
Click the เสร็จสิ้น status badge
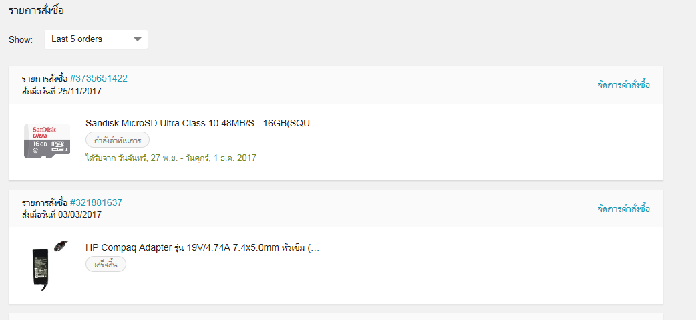tap(106, 264)
